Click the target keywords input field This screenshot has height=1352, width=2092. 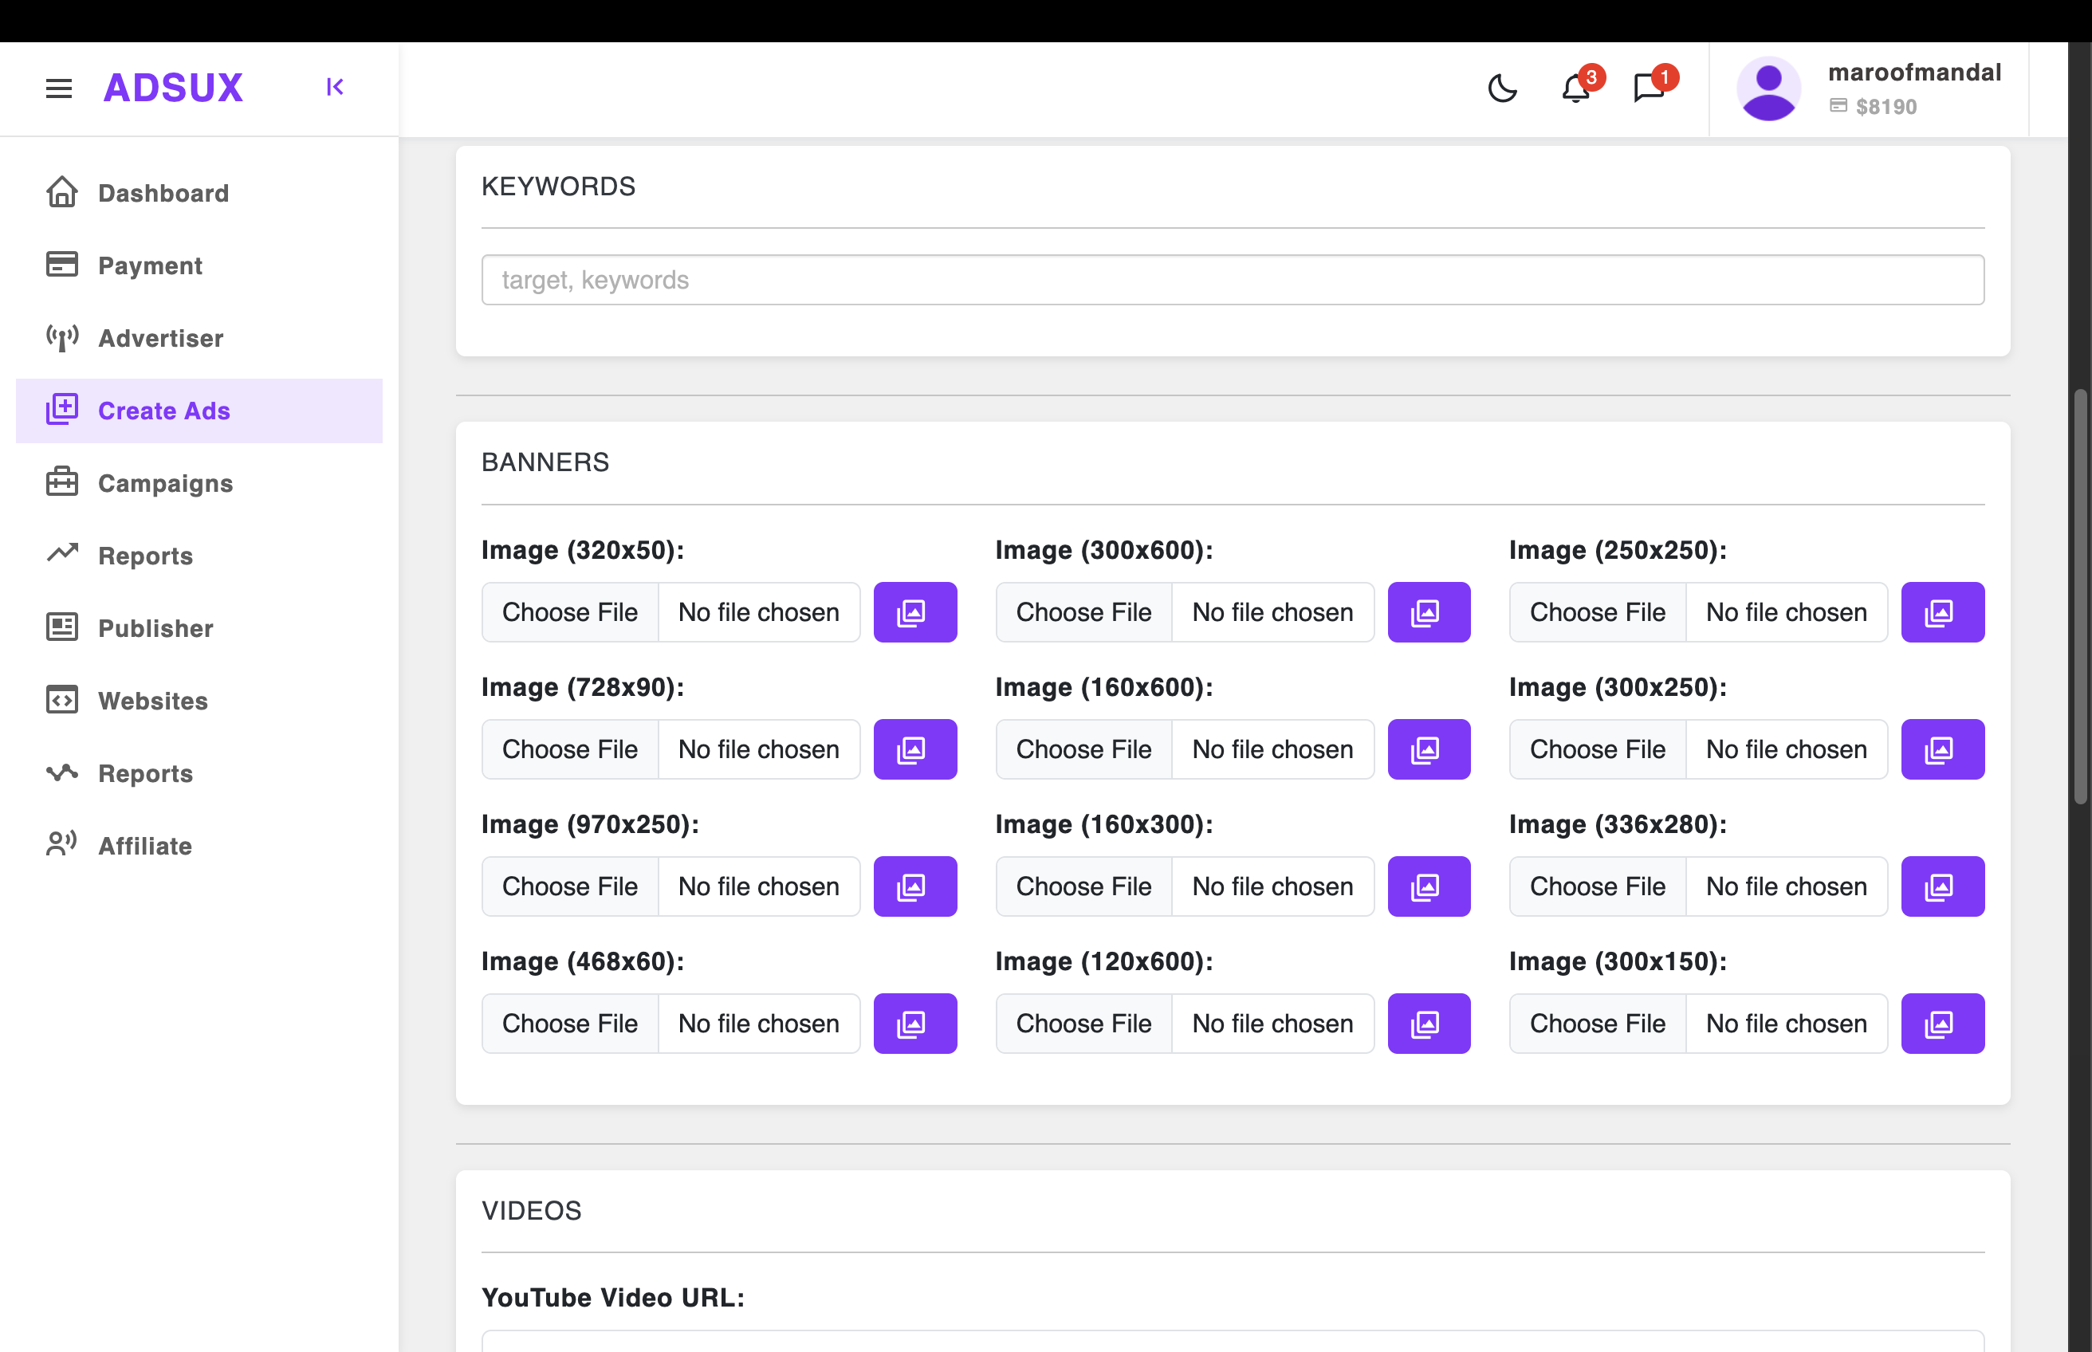tap(1232, 280)
